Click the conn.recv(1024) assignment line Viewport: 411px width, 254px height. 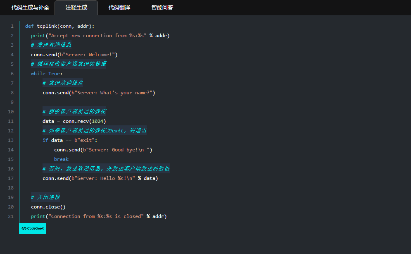coord(74,121)
